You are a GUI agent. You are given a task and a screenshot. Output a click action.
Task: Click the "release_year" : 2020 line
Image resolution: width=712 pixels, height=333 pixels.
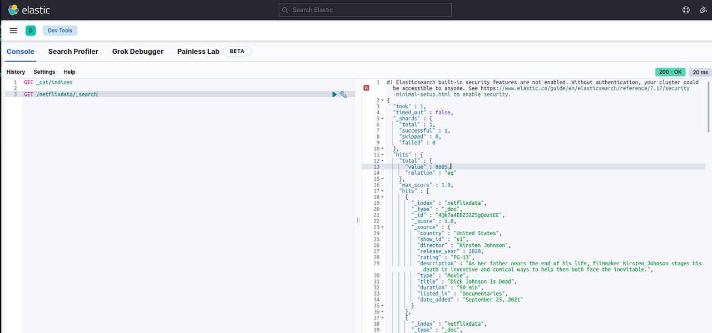[451, 251]
